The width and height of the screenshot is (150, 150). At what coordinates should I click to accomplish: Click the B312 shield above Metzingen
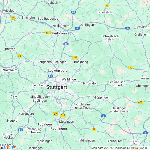tap(63, 115)
